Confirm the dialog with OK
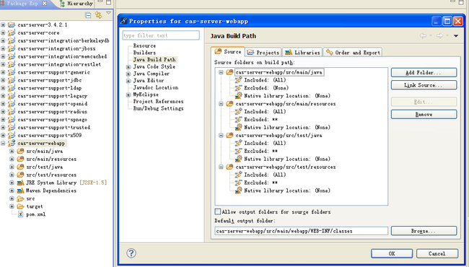The width and height of the screenshot is (469, 267). click(x=392, y=253)
